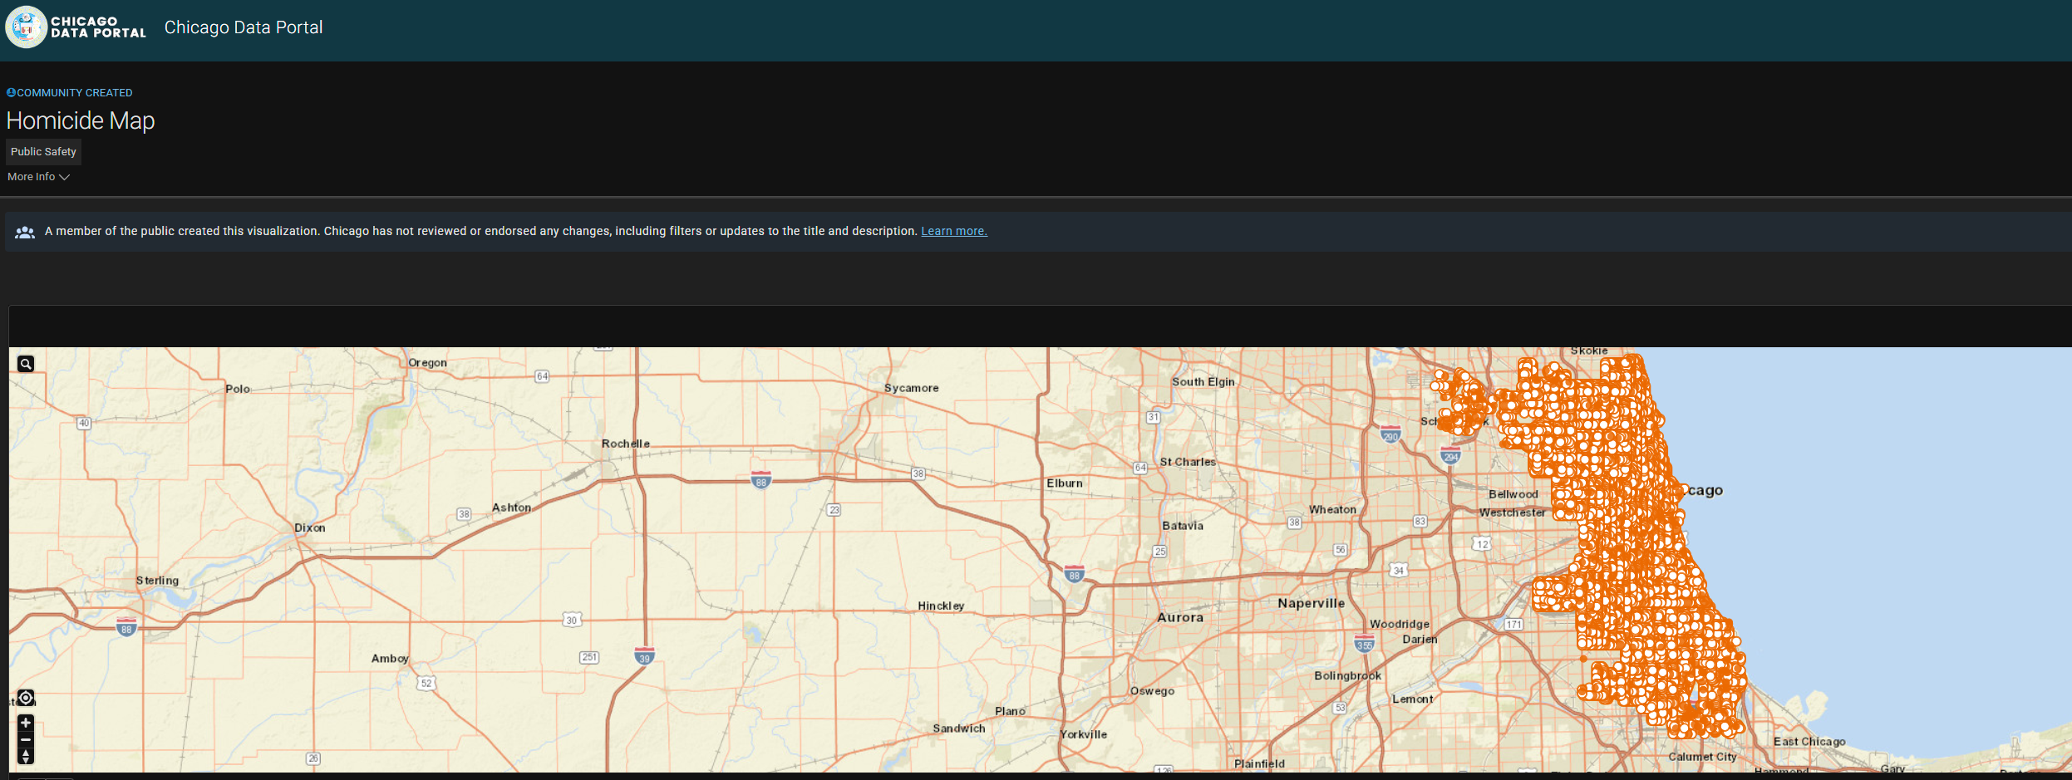Click the Naperville label on the map
2072x780 pixels.
point(1311,604)
